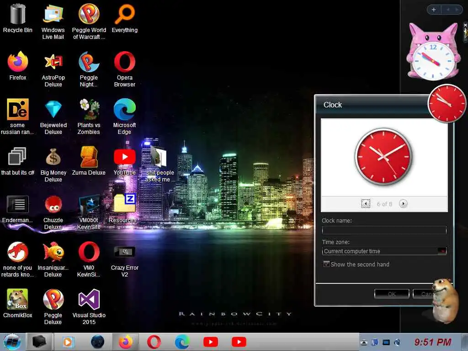This screenshot has width=468, height=351.
Task: Open the Firefox desktop shortcut
Action: [18, 66]
